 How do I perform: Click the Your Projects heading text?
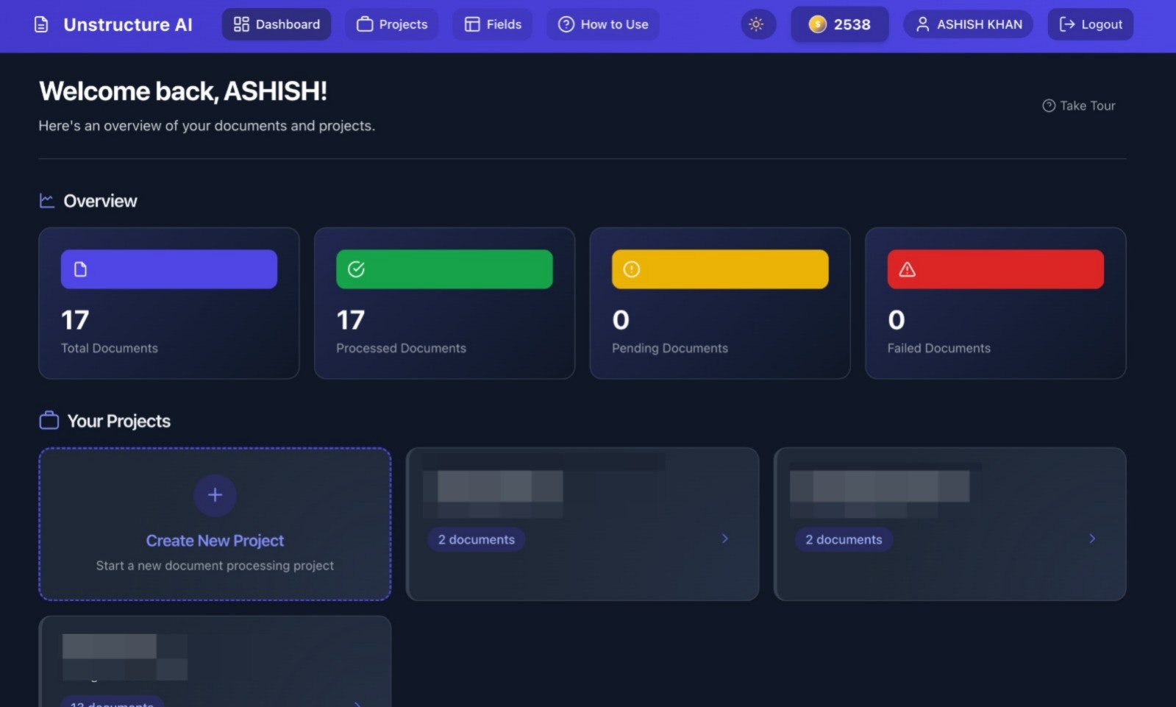[x=119, y=421]
